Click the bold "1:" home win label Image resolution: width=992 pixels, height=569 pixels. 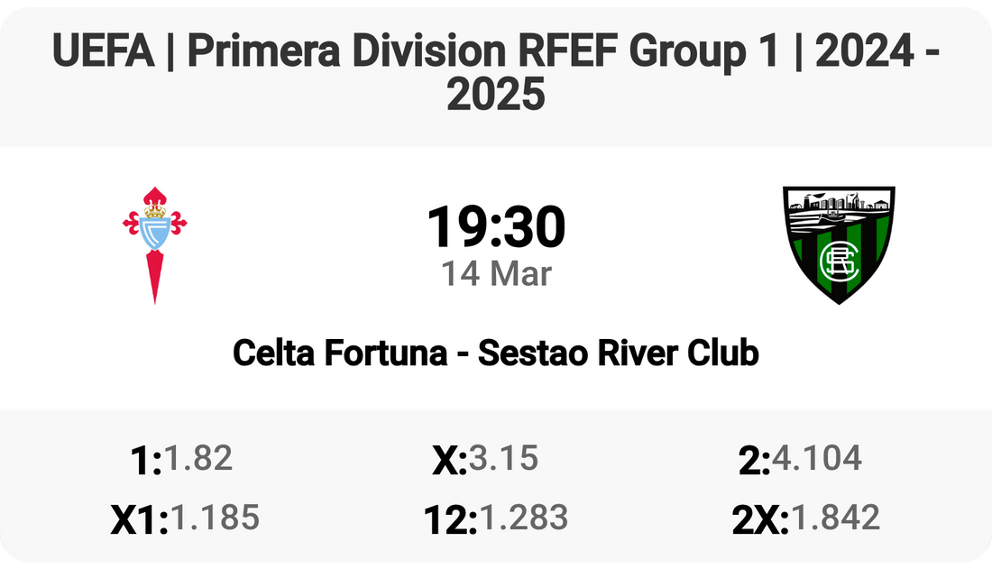[146, 460]
